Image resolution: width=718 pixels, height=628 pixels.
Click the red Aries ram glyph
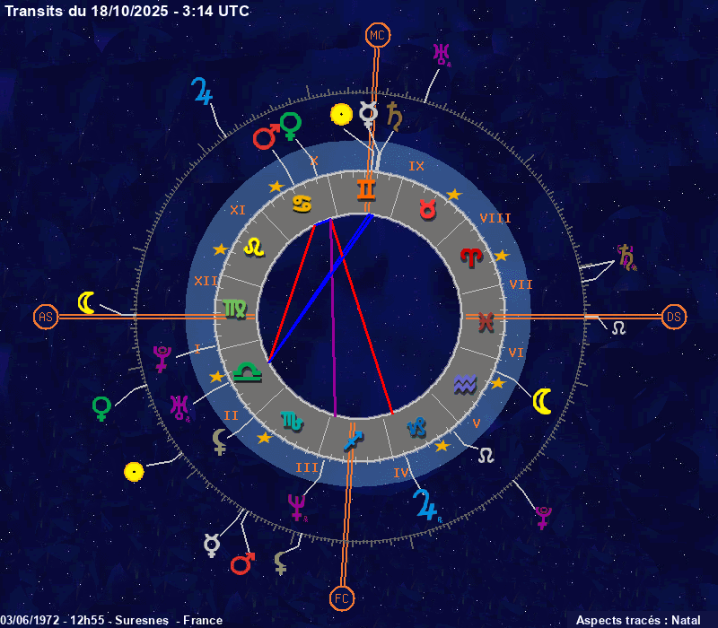[x=470, y=257]
